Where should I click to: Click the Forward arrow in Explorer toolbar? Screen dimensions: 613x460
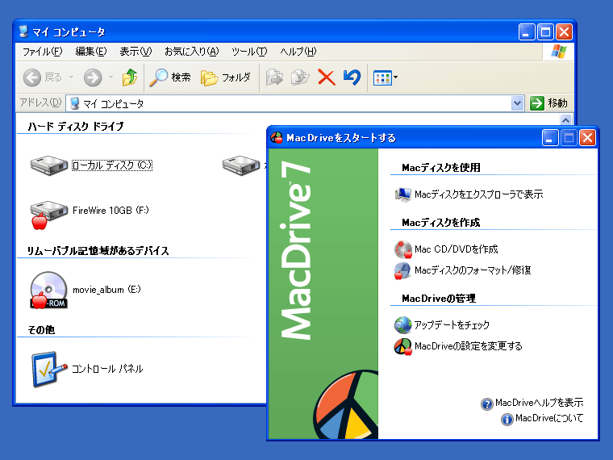(x=93, y=77)
